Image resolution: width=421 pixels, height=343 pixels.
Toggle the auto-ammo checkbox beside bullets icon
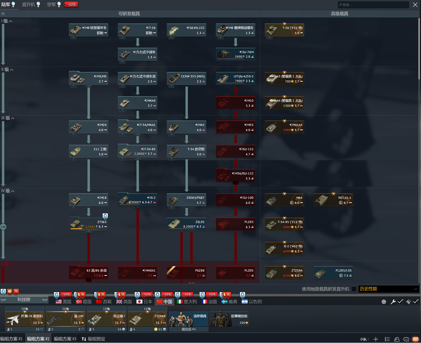coord(416,302)
